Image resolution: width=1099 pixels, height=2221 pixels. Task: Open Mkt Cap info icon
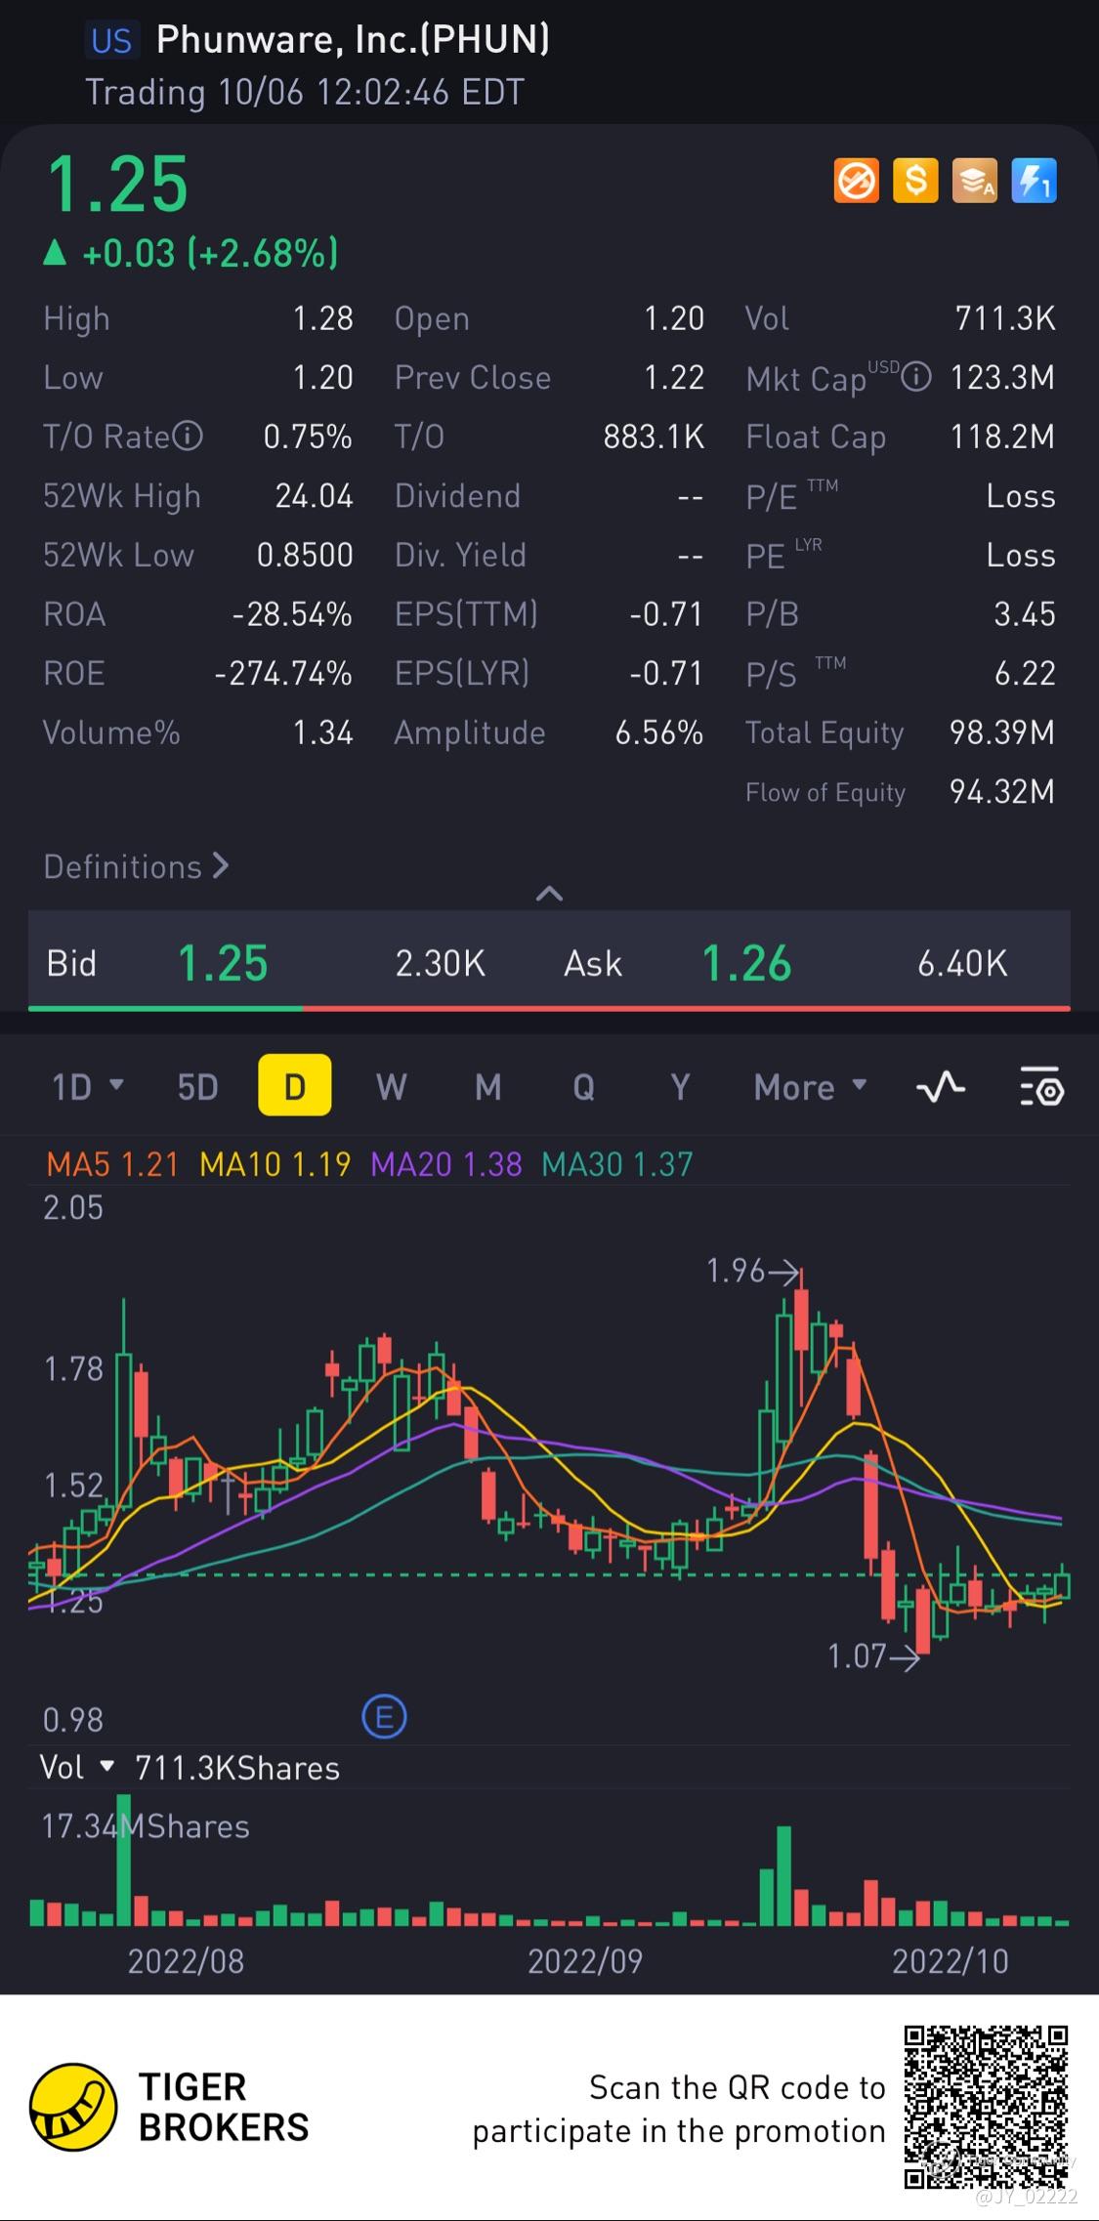(x=915, y=377)
